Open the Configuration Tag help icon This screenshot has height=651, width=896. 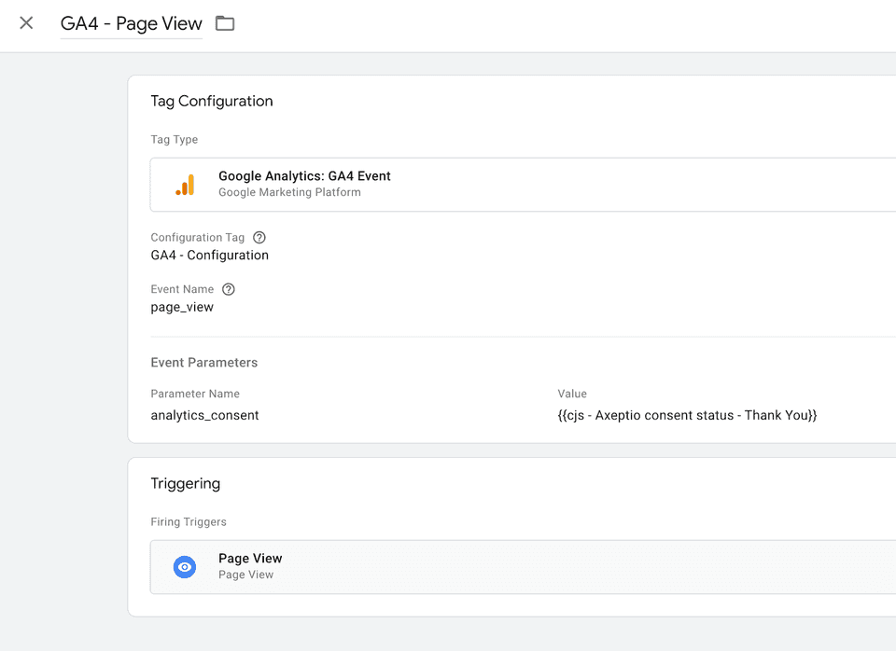259,238
